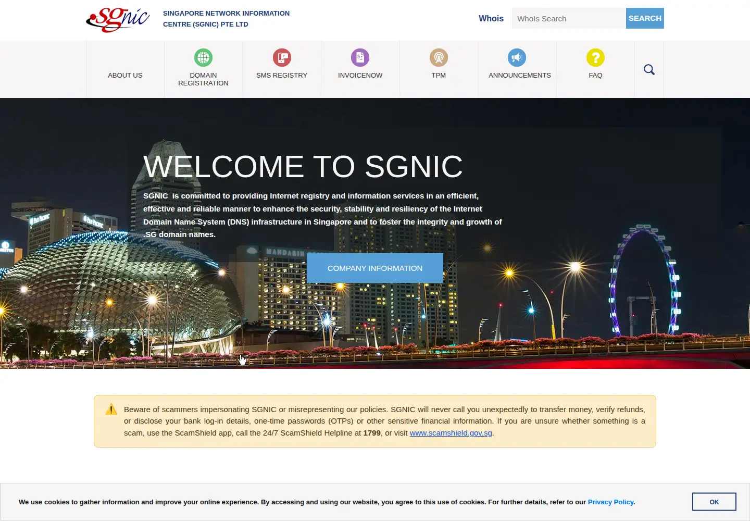Click the SGNIC logo
Viewport: 750px width, 521px height.
[x=118, y=19]
